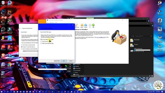
Task: Open the notification center icon
Action: (x=162, y=92)
